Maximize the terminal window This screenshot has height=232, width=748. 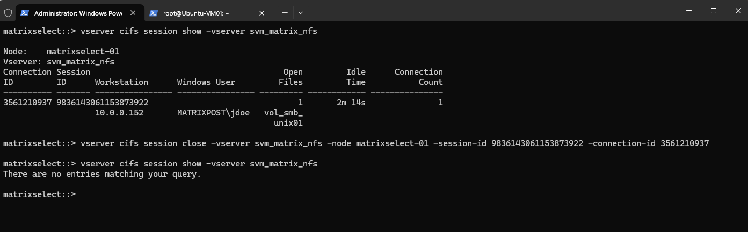(714, 11)
